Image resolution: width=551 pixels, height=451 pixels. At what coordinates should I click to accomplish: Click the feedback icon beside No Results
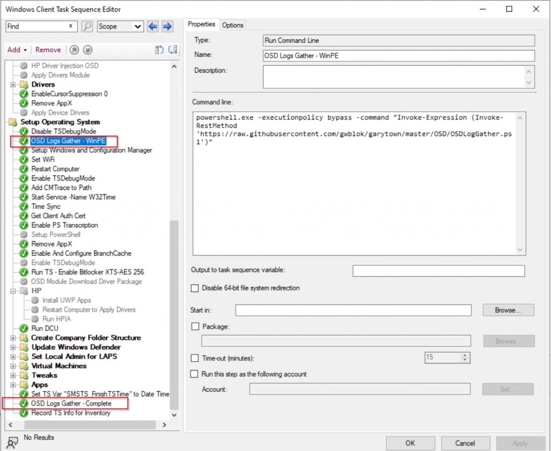pyautogui.click(x=12, y=442)
